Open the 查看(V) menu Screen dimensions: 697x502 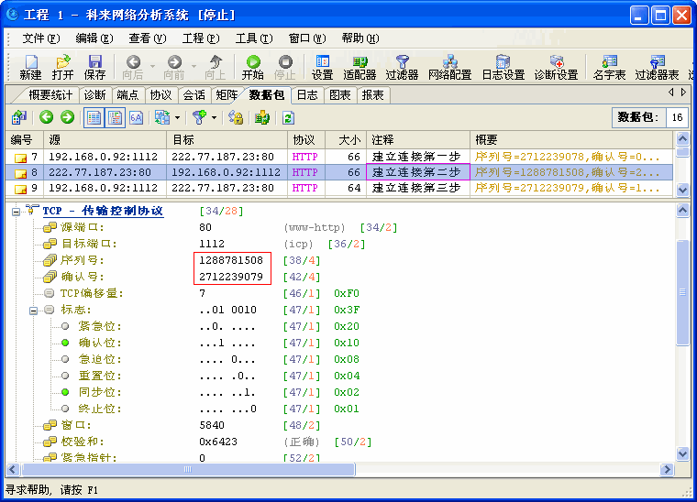(147, 38)
